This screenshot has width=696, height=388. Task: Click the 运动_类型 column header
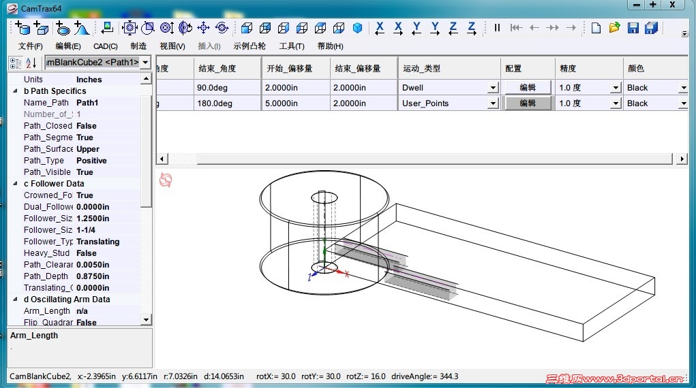pos(449,68)
